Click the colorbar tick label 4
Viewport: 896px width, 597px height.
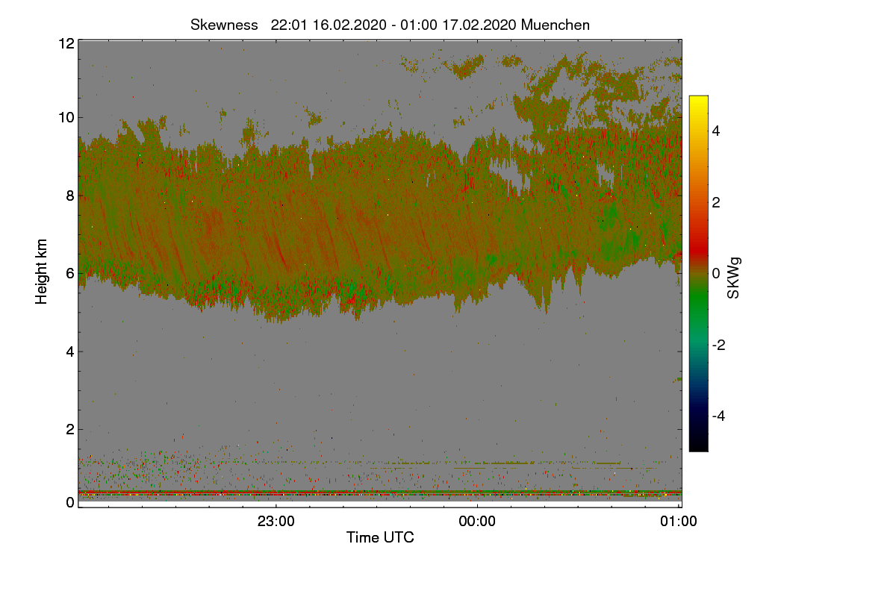click(715, 131)
